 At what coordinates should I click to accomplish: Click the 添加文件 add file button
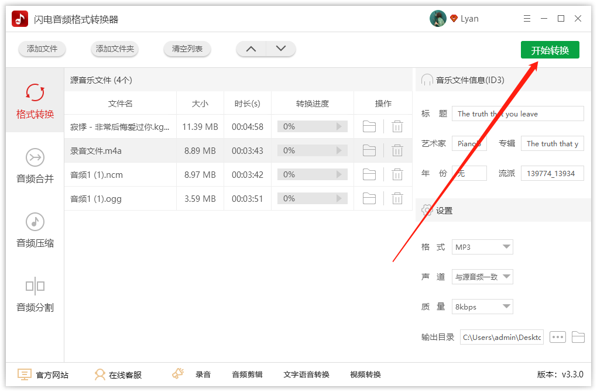42,49
